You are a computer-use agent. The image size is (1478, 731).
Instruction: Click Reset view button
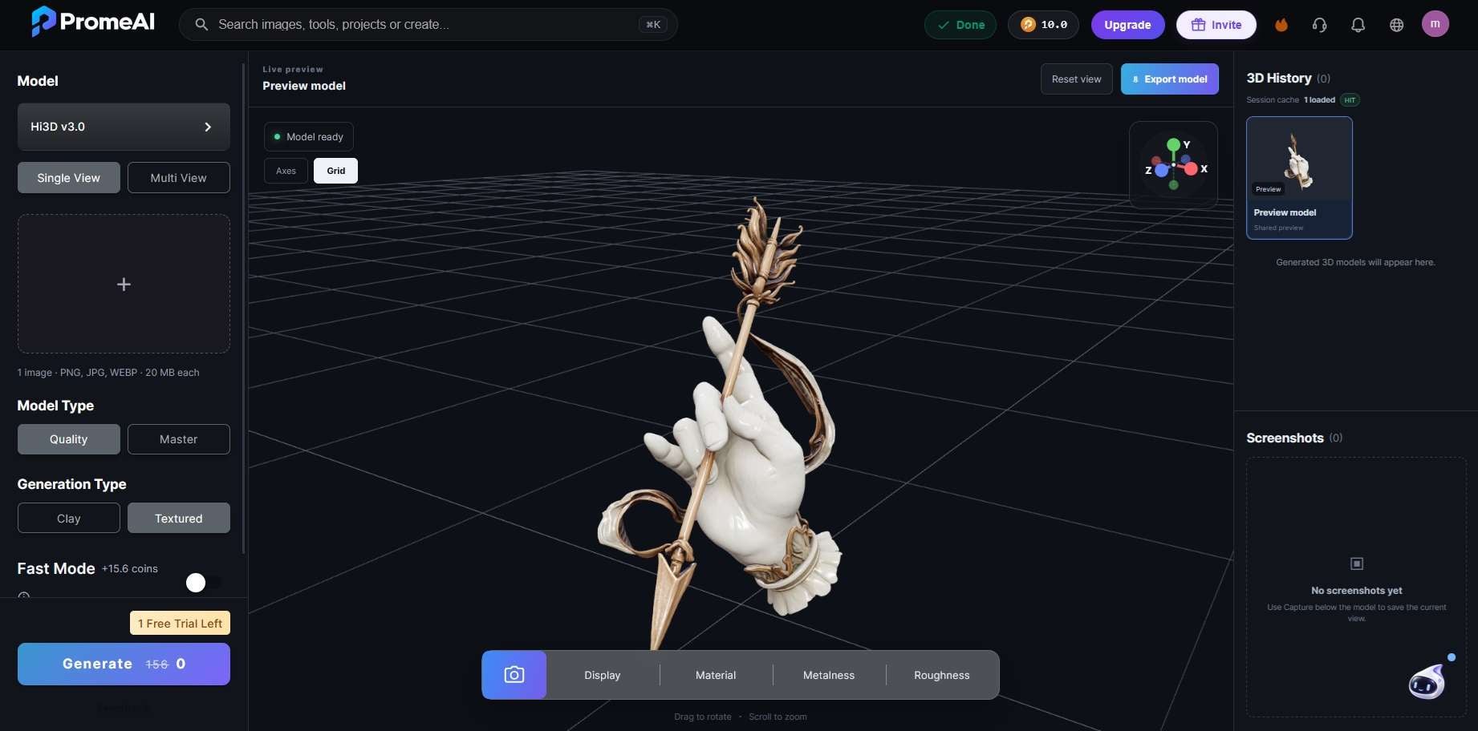(1077, 79)
